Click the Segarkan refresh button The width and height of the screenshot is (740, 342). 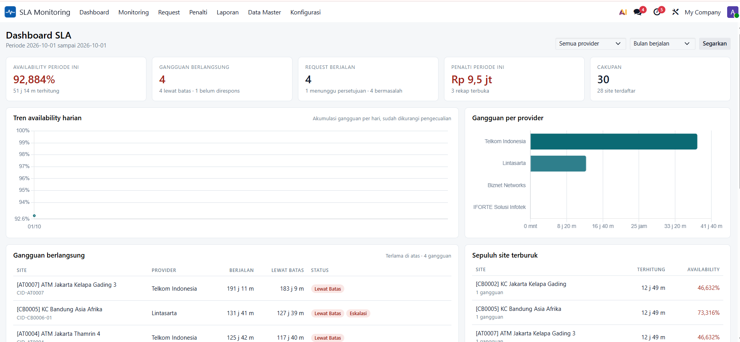pos(715,44)
